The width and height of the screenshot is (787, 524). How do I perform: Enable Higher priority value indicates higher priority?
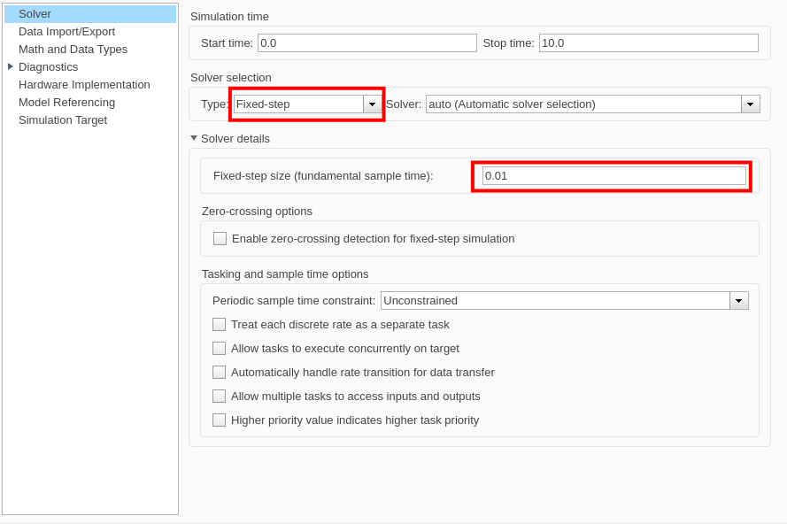tap(220, 420)
